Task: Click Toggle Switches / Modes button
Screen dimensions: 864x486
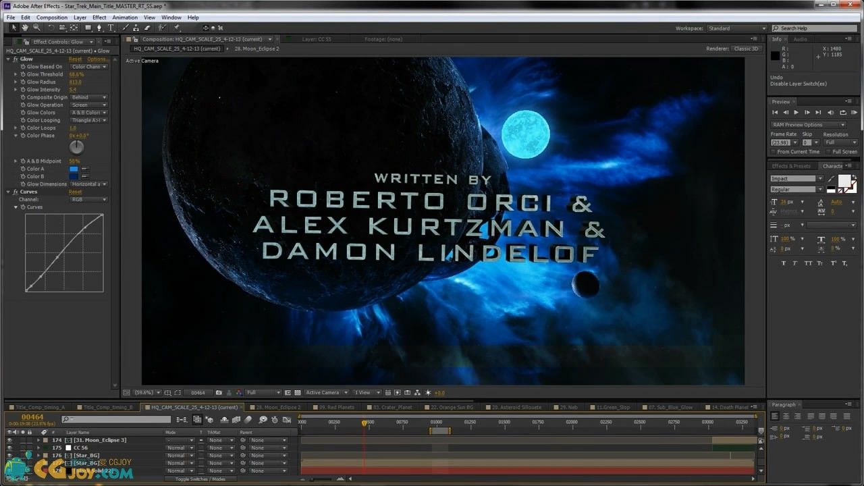Action: pos(200,479)
